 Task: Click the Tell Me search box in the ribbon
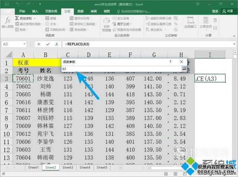click(134, 12)
